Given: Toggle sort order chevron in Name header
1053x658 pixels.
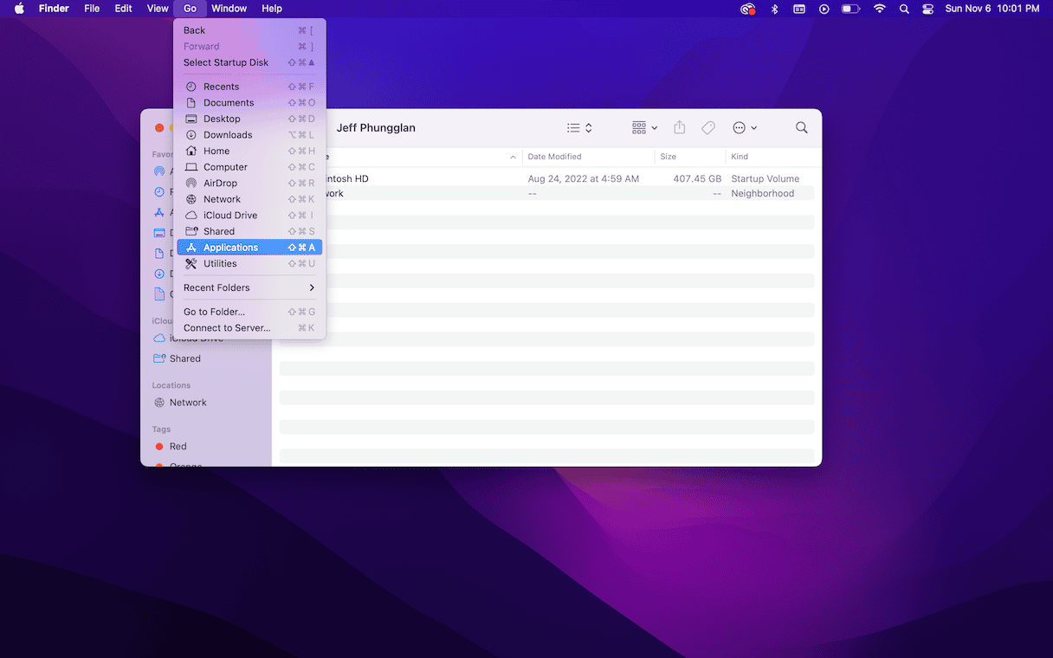Looking at the screenshot, I should click(514, 157).
